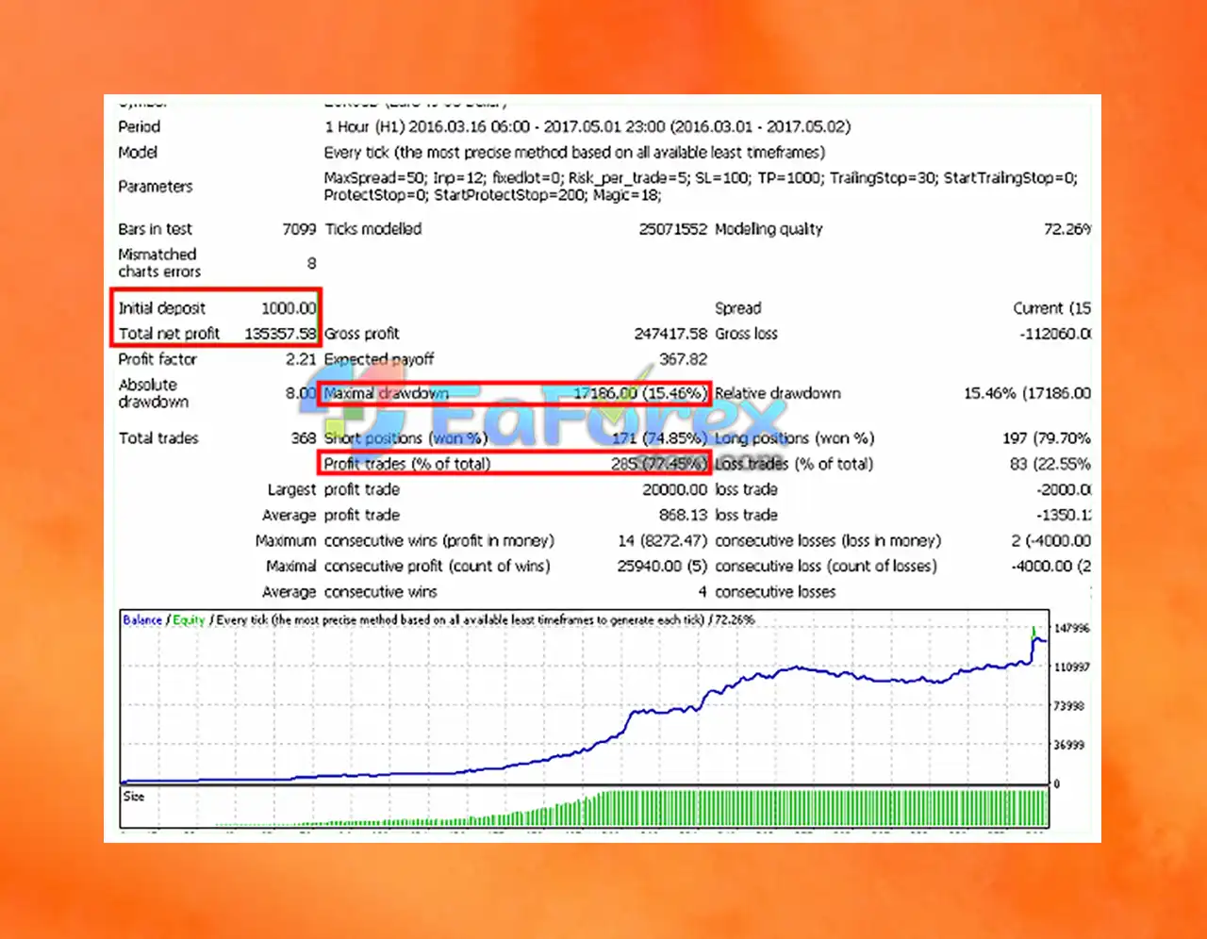Viewport: 1207px width, 939px height.
Task: Select the bars in test value 7099
Action: coord(299,228)
